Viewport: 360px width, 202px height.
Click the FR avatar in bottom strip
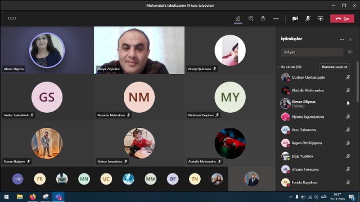(40, 179)
